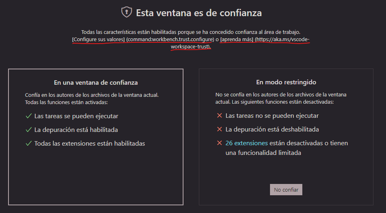Click the Confía en los autores paragraph

pos(92,98)
